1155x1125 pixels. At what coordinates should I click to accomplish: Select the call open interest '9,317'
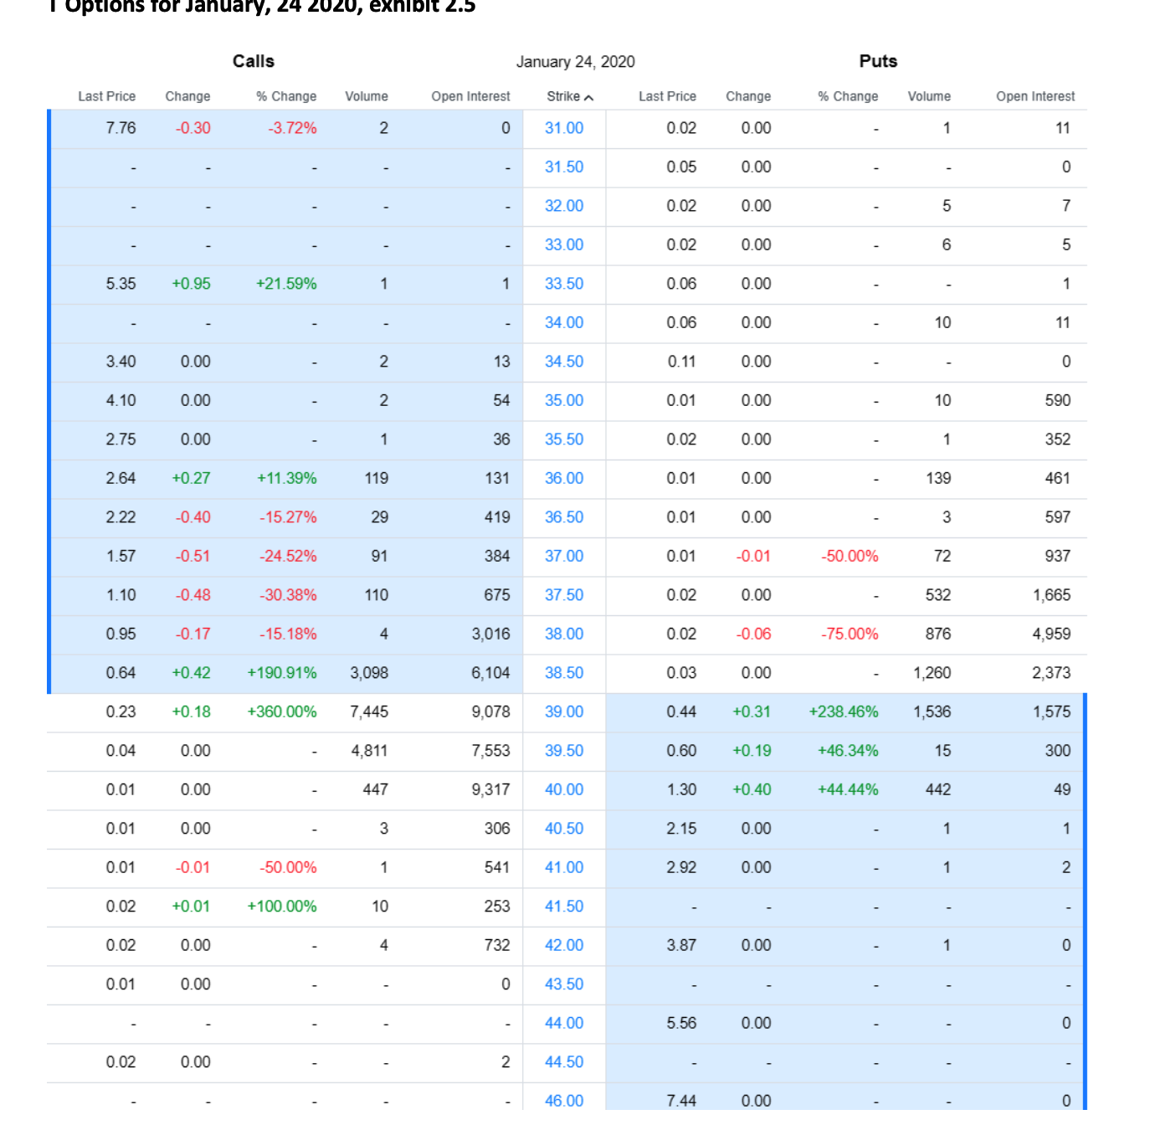coord(490,789)
